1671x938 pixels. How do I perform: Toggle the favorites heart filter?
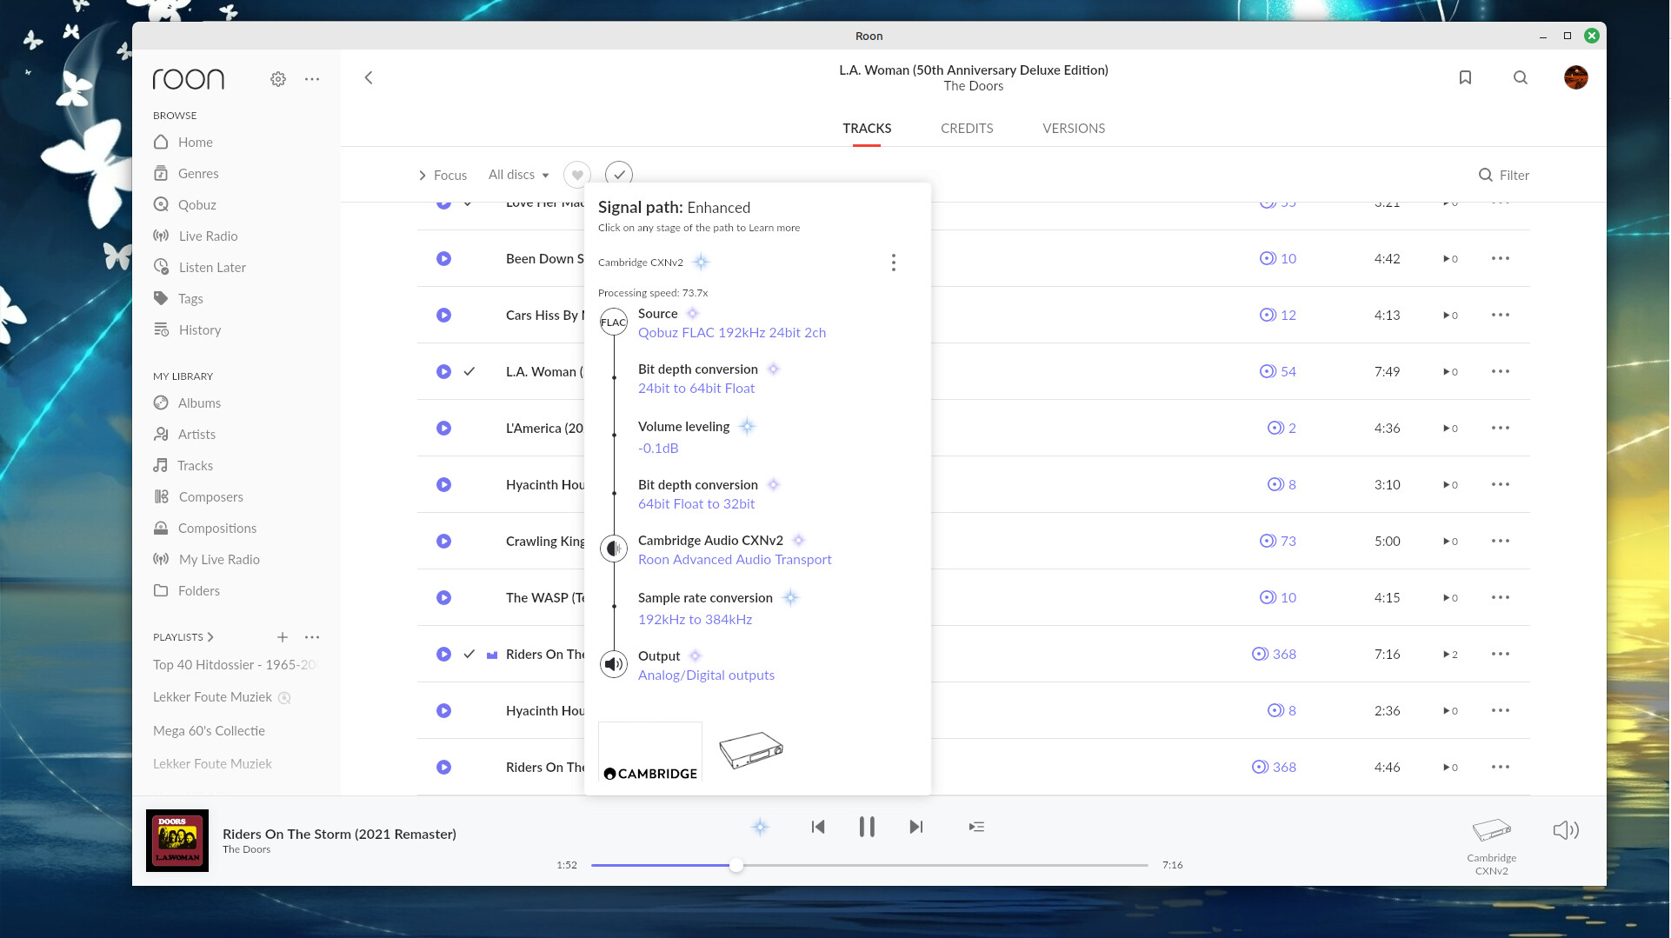coord(576,175)
